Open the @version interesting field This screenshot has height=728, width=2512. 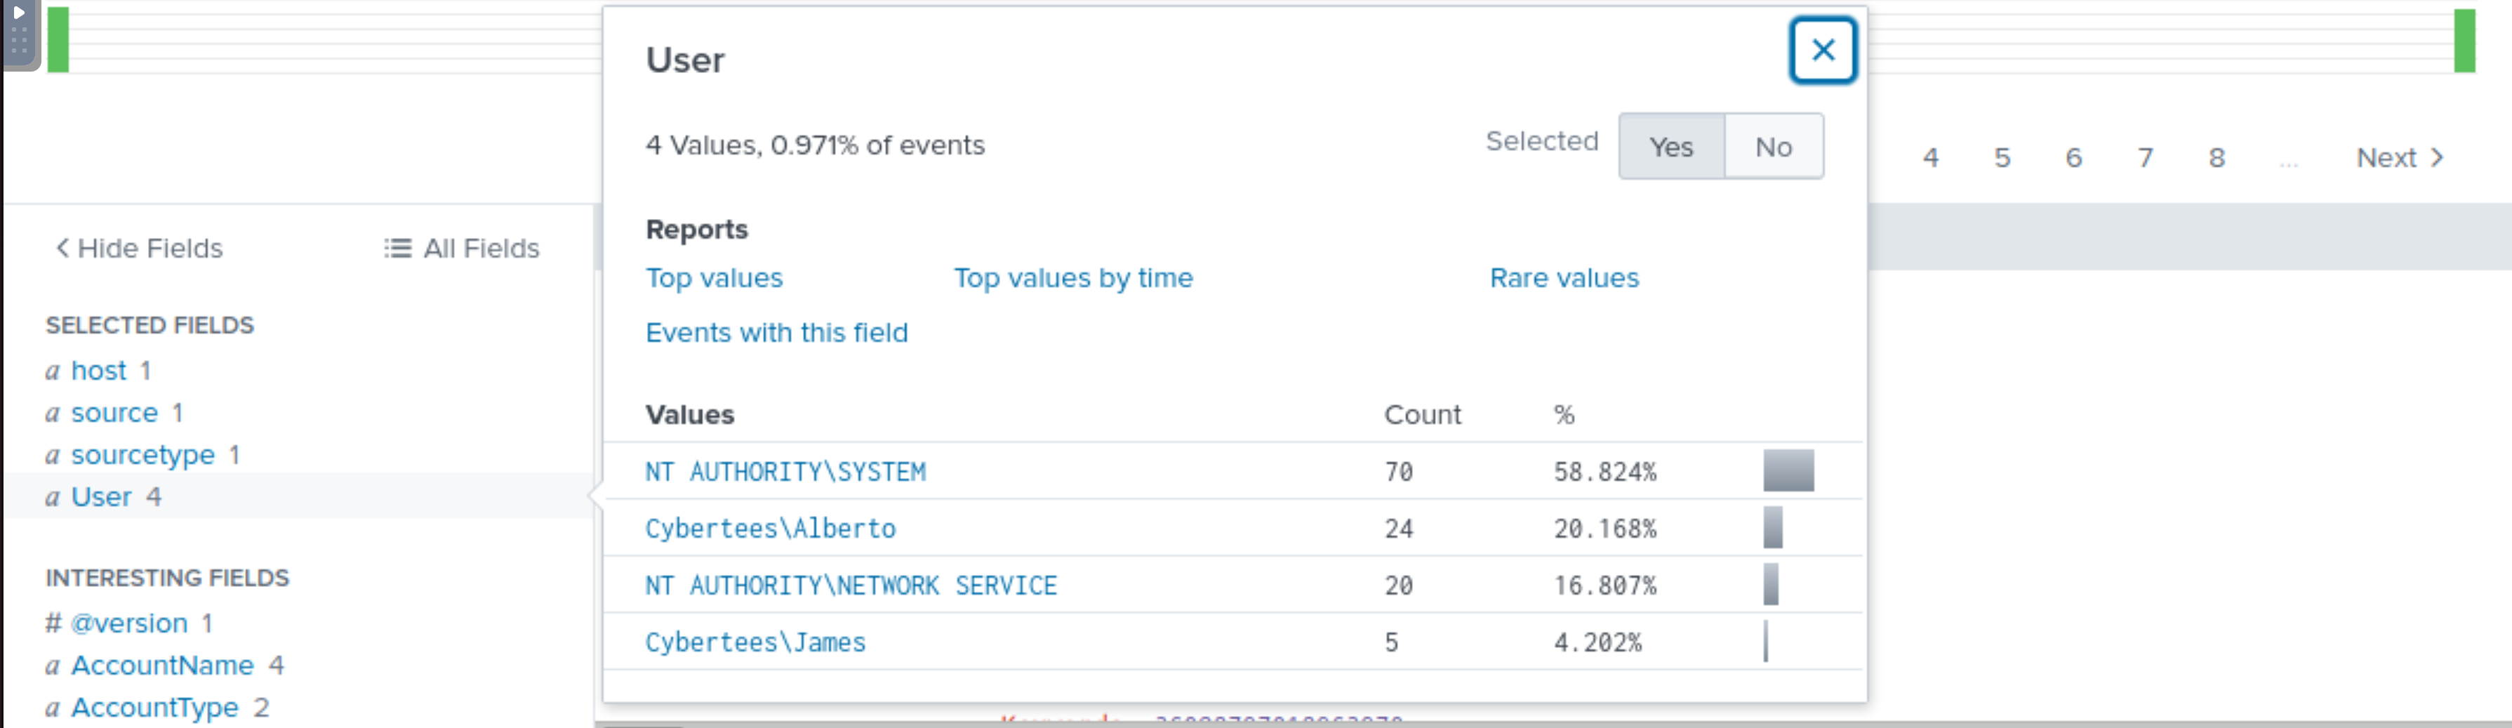pos(128,623)
